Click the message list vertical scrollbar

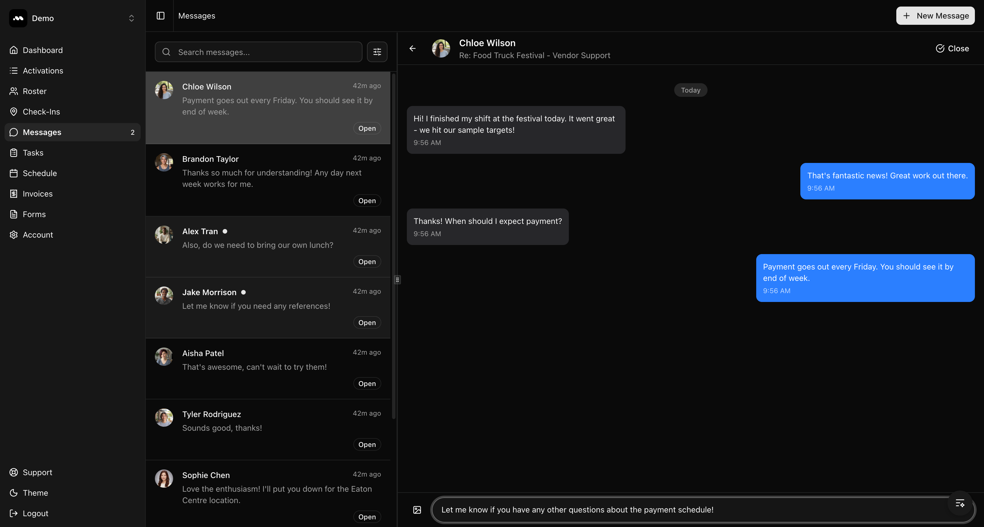(393, 245)
